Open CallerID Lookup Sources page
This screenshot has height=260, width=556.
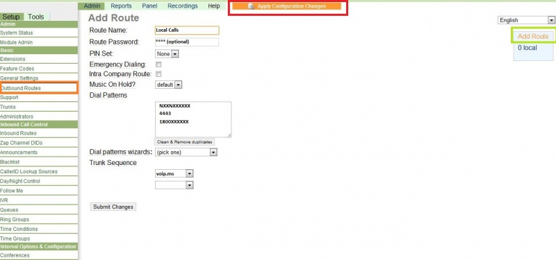[x=39, y=171]
